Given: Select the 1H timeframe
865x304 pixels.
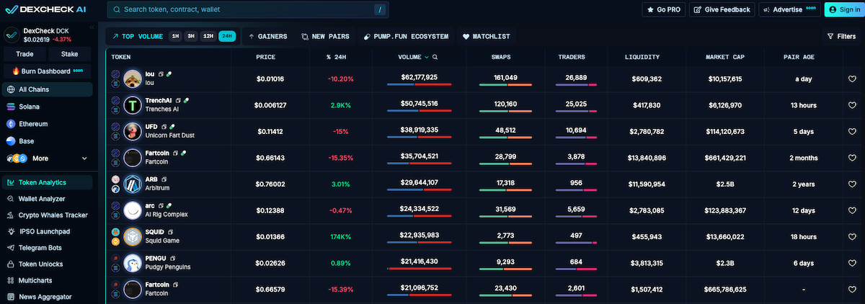Looking at the screenshot, I should pos(175,36).
